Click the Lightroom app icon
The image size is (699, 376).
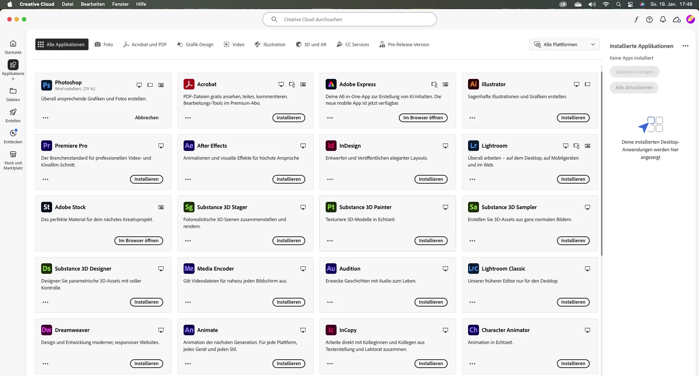[x=473, y=146]
